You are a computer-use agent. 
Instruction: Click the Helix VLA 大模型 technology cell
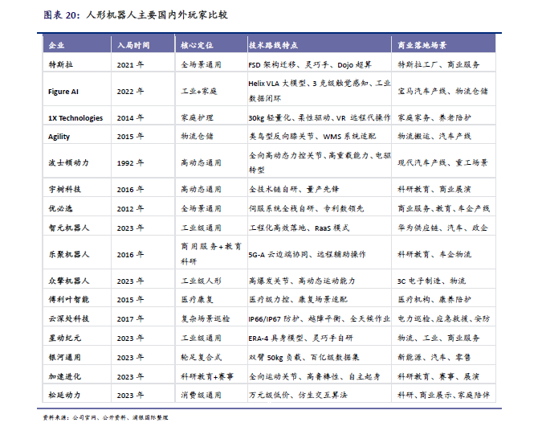[320, 91]
